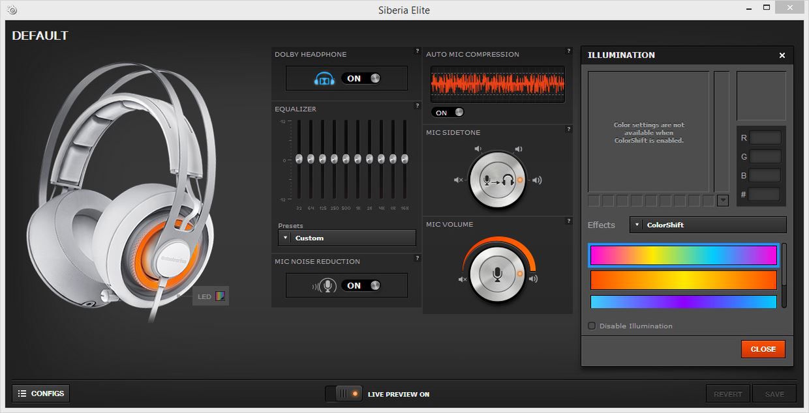Click the mic noise reduction microphone icon

(x=325, y=286)
